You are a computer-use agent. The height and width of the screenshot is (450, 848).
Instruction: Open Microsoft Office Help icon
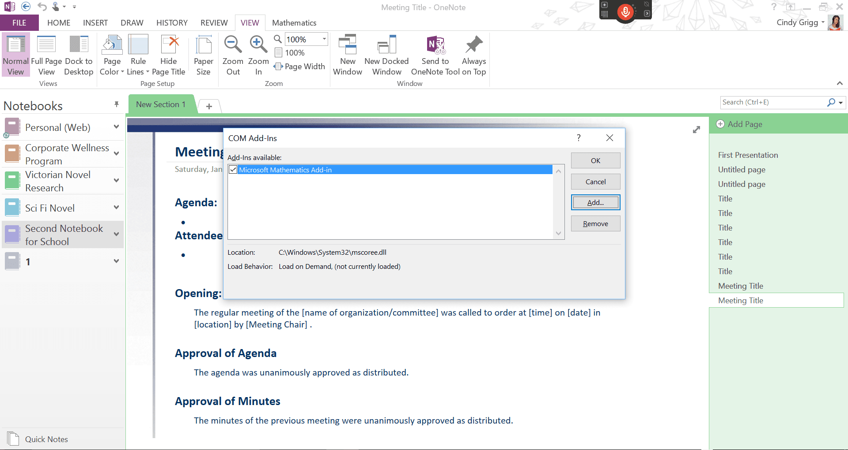point(774,7)
